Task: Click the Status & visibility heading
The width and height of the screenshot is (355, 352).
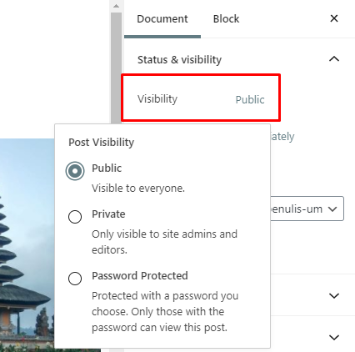Action: point(179,59)
